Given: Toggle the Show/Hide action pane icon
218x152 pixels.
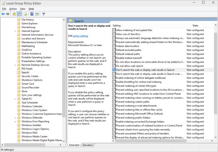Looking at the screenshot, I should click(x=37, y=14).
